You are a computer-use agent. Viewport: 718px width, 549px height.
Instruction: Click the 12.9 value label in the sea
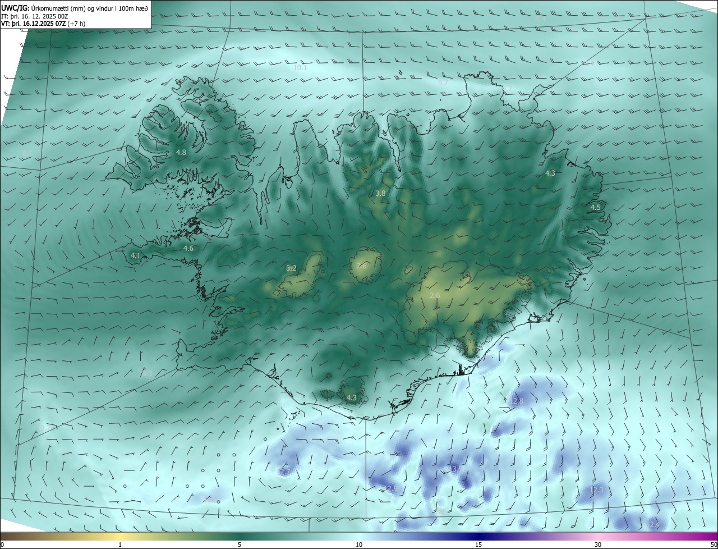click(x=390, y=489)
